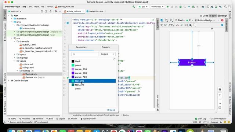Open the app run configuration dropdown
Viewport: 235px width, 132px height.
point(143,7)
